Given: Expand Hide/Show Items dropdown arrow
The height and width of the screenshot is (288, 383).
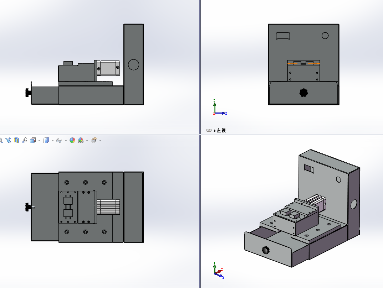Looking at the screenshot, I should click(66, 141).
